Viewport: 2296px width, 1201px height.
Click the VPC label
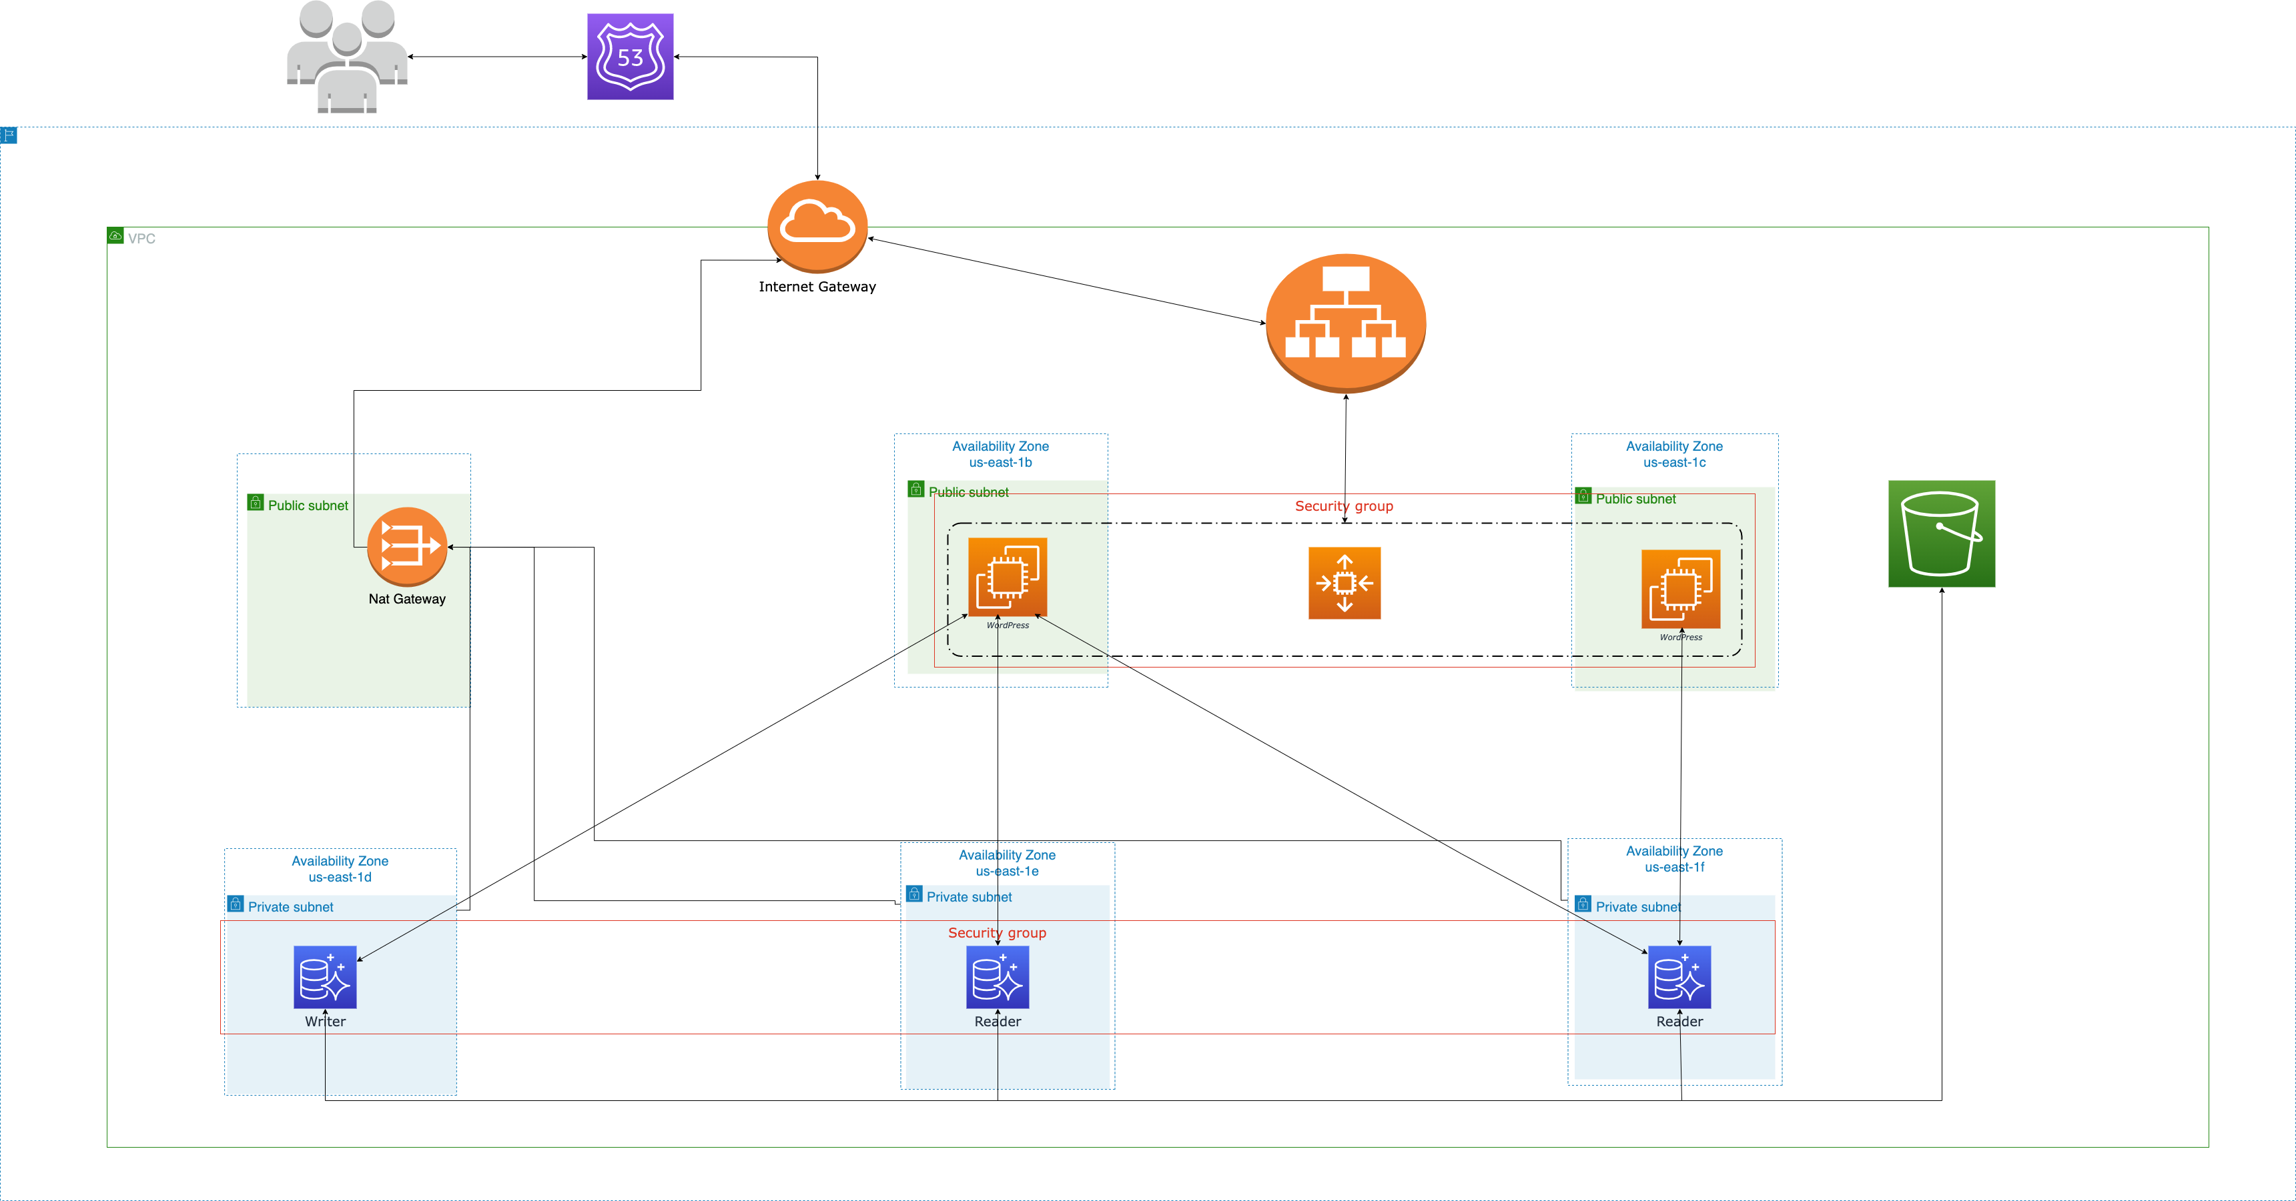coord(141,239)
